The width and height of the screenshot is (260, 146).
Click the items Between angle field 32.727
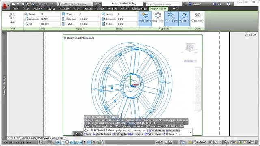click(x=50, y=19)
